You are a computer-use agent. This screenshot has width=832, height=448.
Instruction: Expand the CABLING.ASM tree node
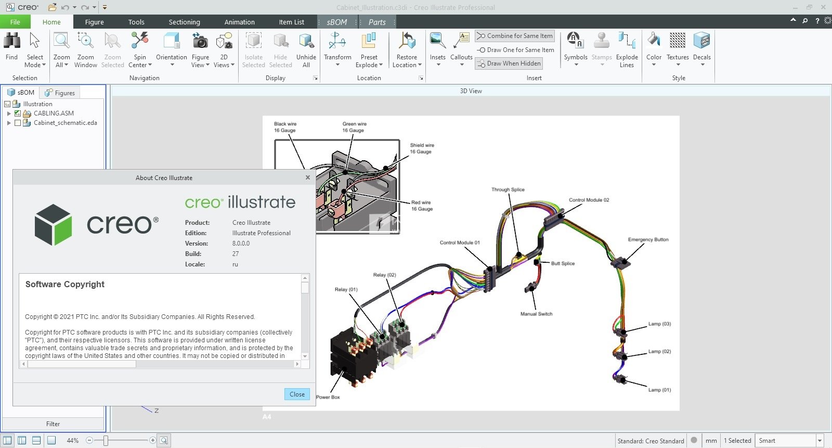coord(9,113)
